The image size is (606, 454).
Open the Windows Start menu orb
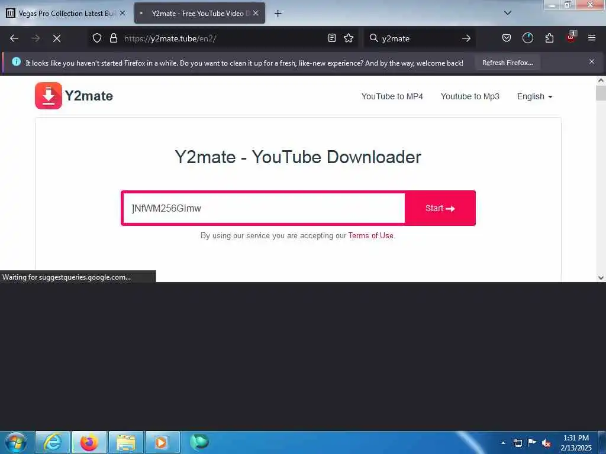16,442
